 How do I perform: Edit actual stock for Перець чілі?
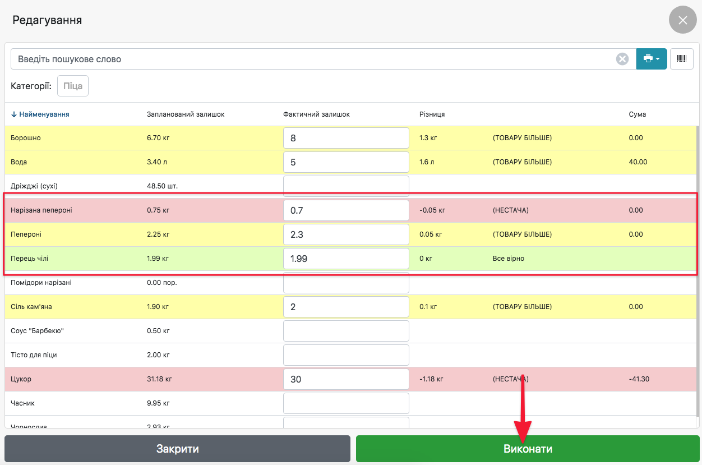click(x=346, y=259)
